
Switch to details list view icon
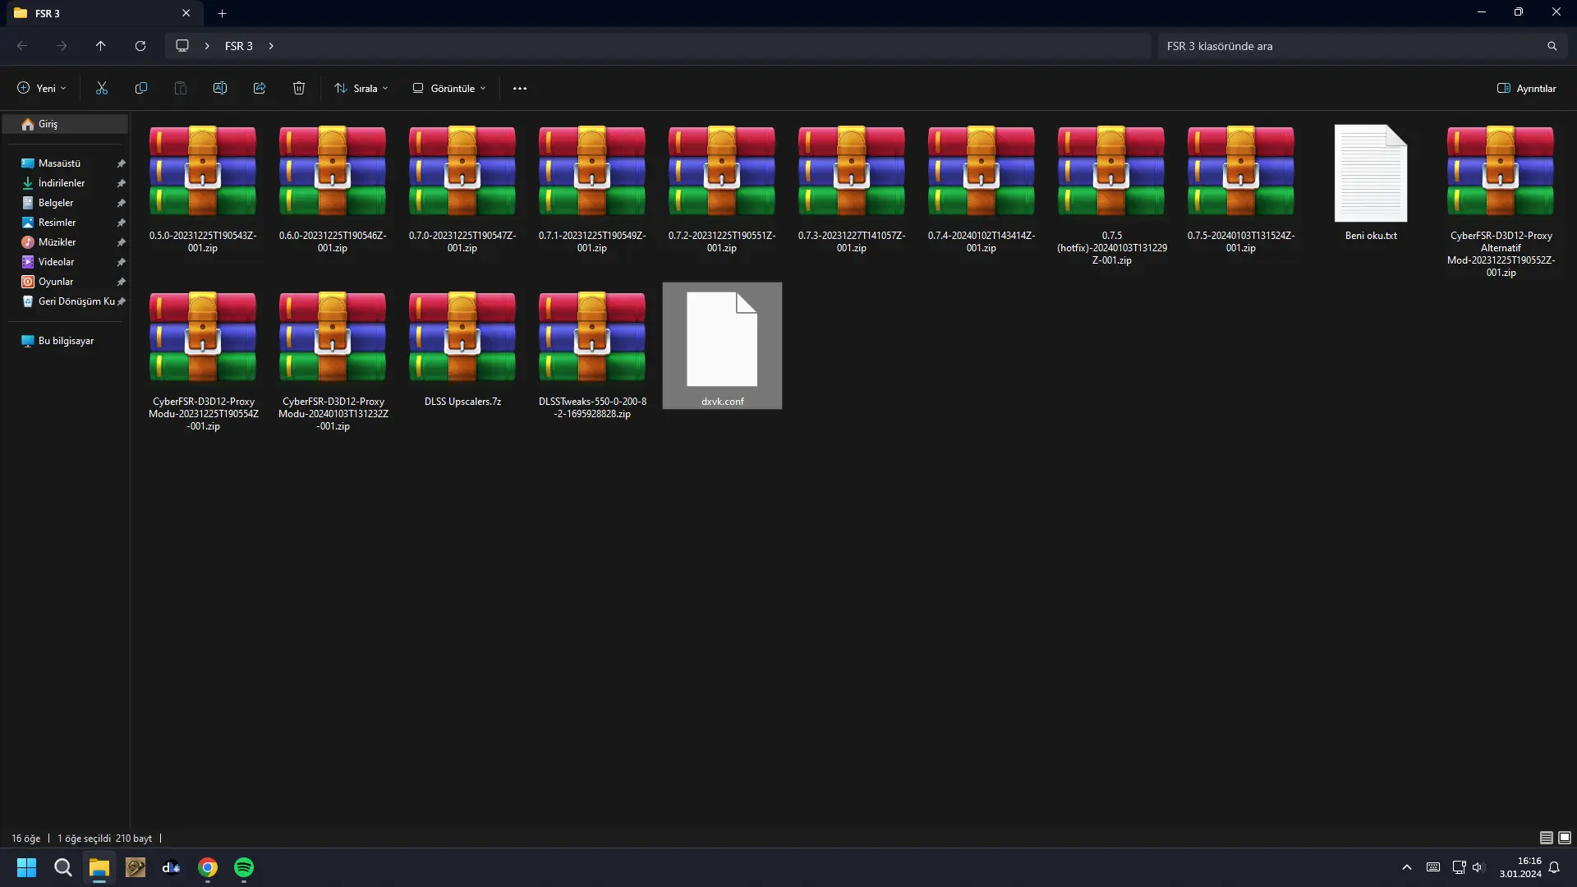(x=1547, y=838)
